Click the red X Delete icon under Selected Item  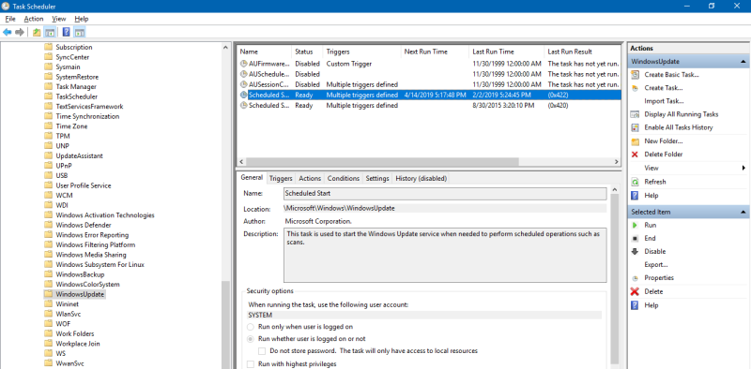636,291
